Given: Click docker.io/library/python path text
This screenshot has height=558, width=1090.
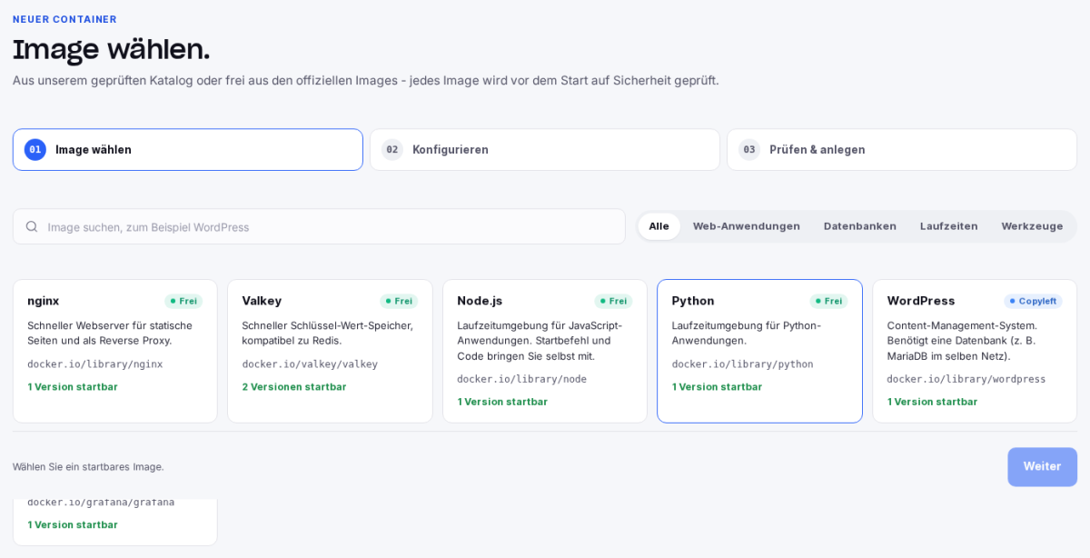Looking at the screenshot, I should point(742,364).
